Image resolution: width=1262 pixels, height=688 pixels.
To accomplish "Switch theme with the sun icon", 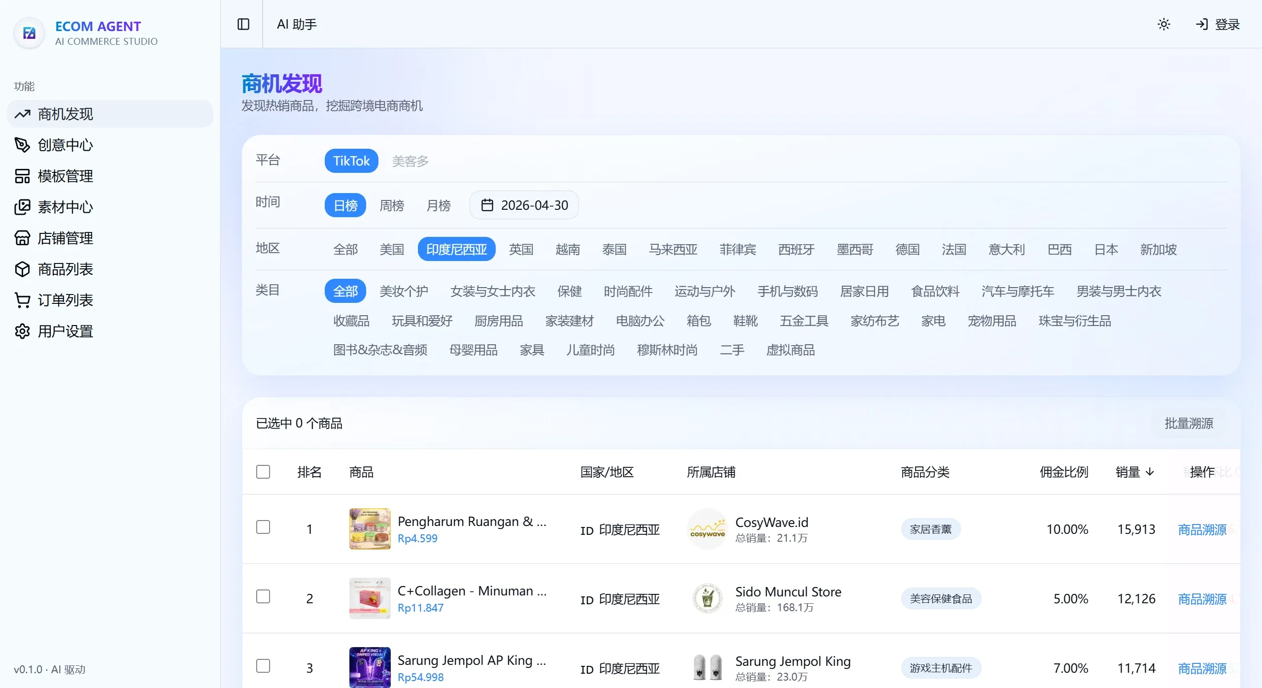I will pyautogui.click(x=1164, y=24).
